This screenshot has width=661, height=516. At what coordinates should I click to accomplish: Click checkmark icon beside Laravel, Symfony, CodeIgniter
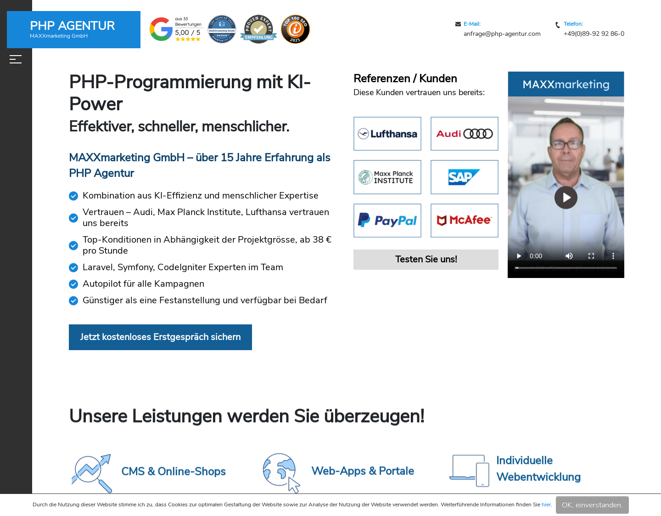73,268
